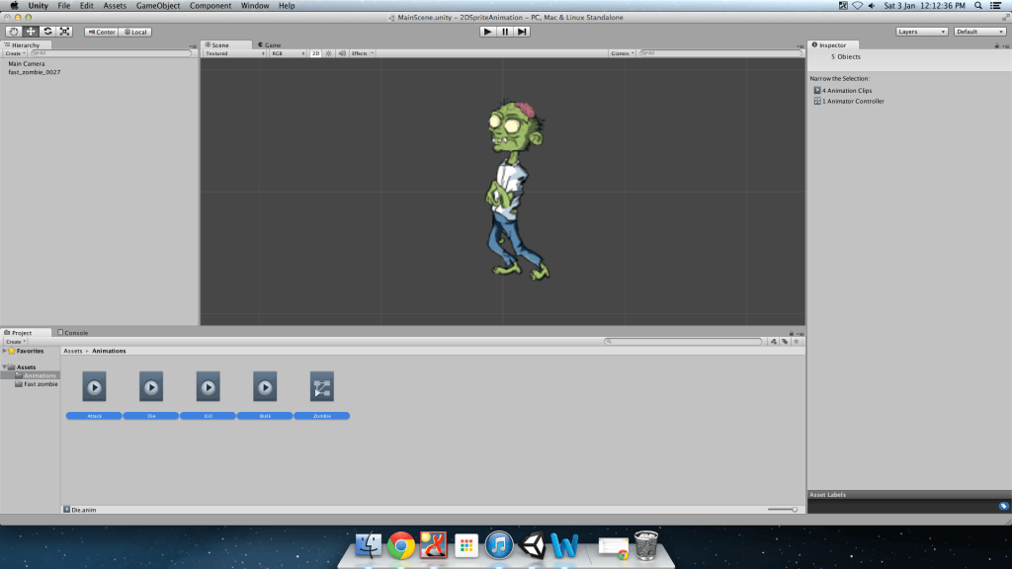This screenshot has width=1012, height=569.
Task: Switch to the Game tab
Action: coord(270,45)
